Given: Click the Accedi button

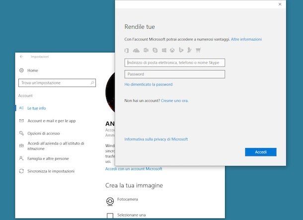Looking at the screenshot, I should click(x=261, y=152).
